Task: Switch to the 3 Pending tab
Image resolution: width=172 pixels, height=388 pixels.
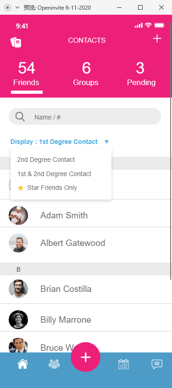Action: tap(141, 74)
